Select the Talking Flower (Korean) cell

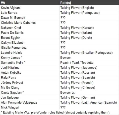[x=89, y=28]
